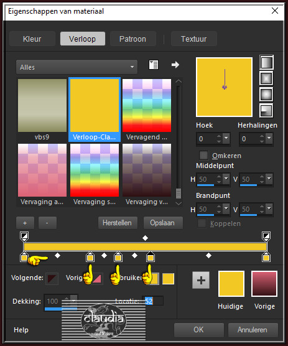Select the linear gradient style icon
Image resolution: width=288 pixels, height=346 pixels.
click(266, 62)
